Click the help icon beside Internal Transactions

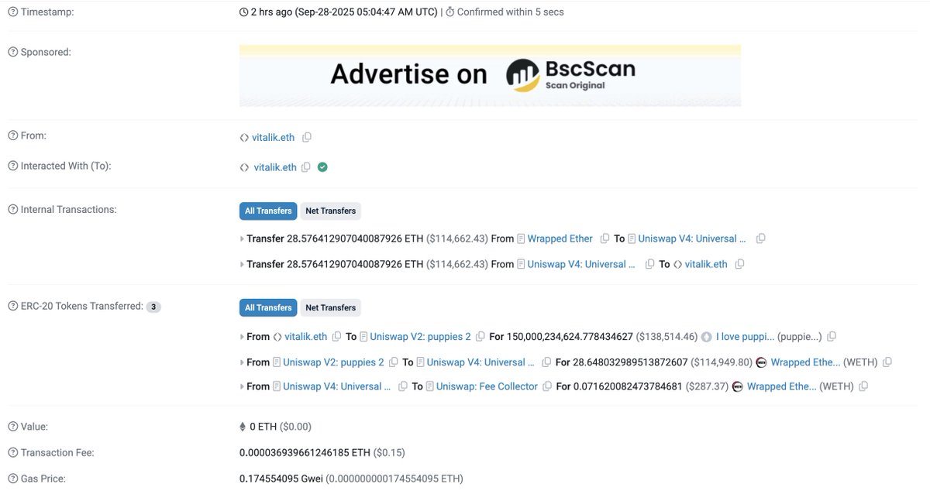(x=12, y=209)
